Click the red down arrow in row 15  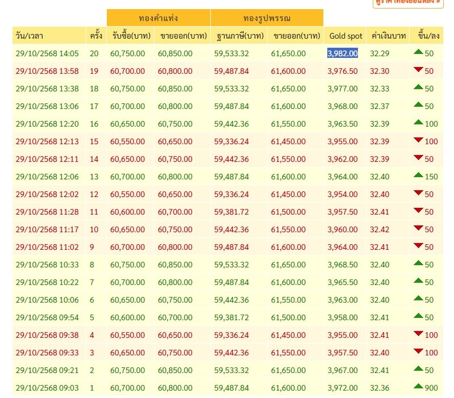(418, 140)
